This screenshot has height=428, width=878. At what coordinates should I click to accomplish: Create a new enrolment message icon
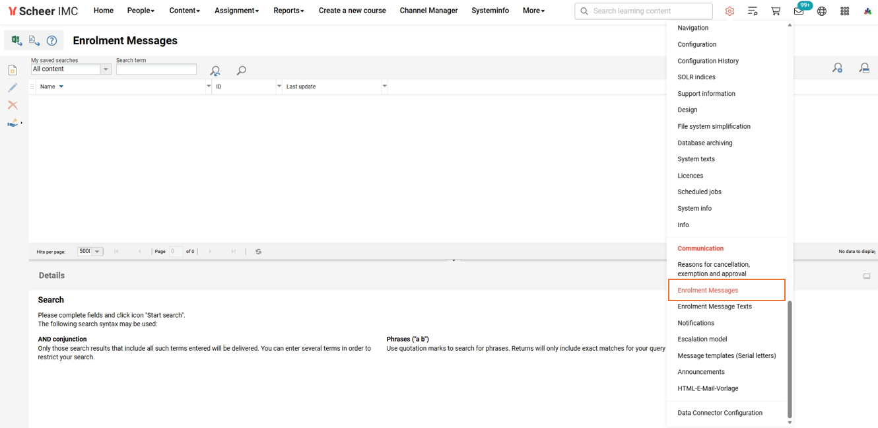pyautogui.click(x=13, y=71)
